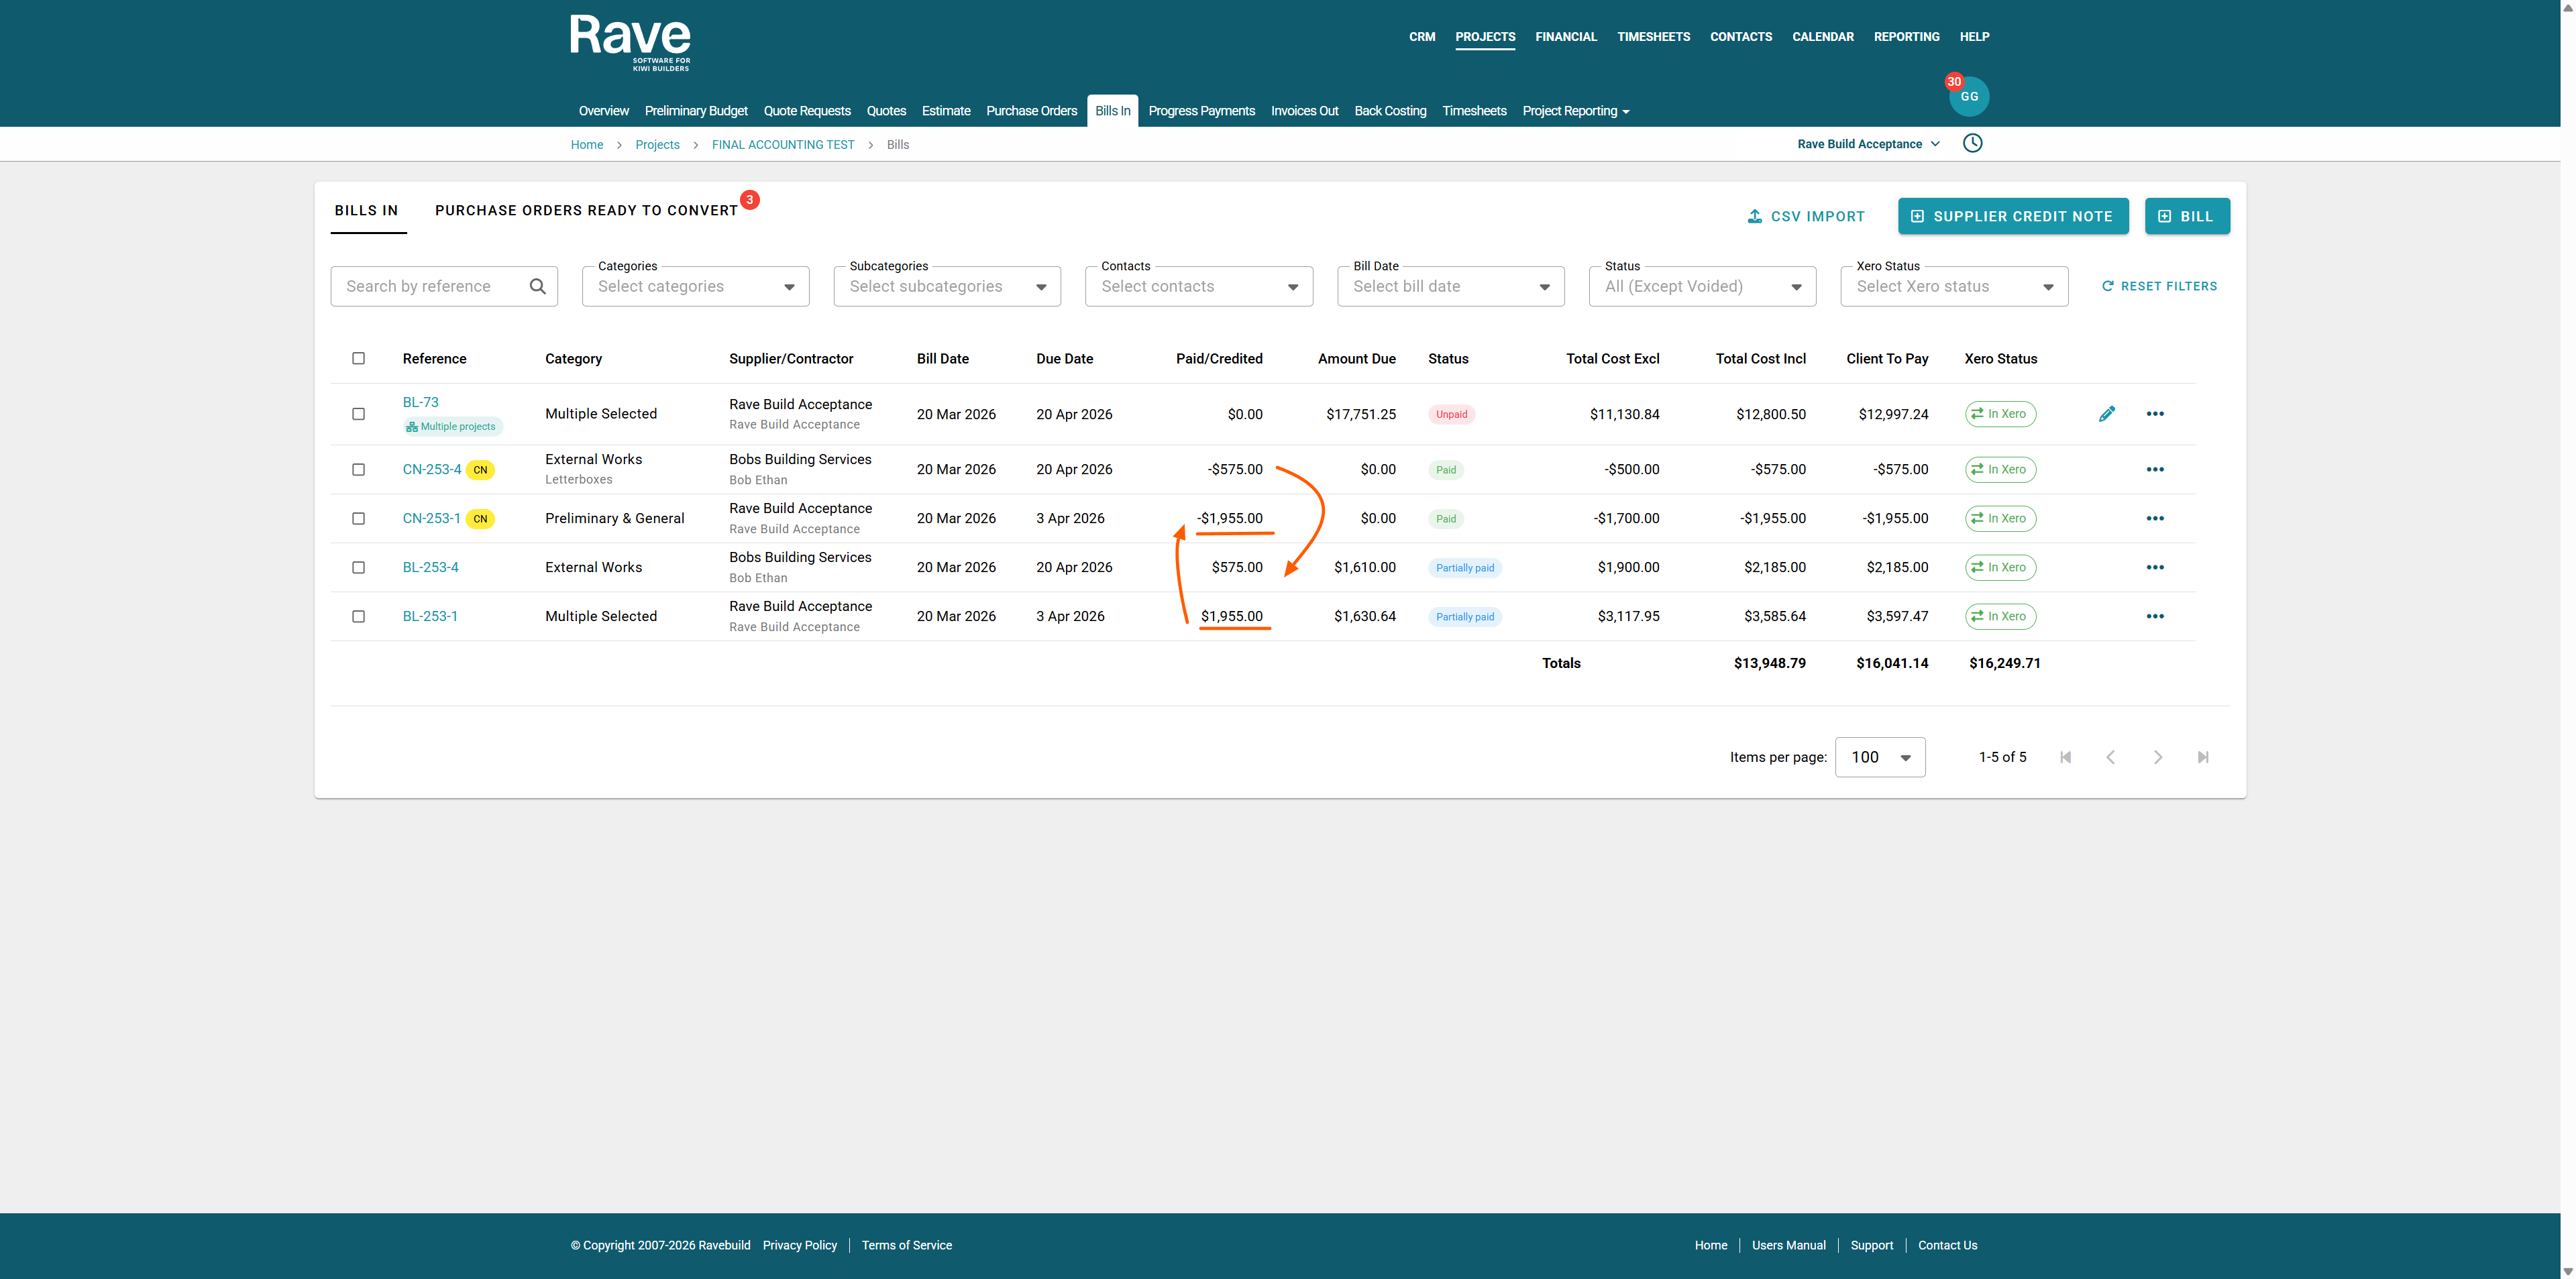This screenshot has height=1279, width=2576.
Task: Open three-dot menu for CN-253-4 row
Action: 2154,469
